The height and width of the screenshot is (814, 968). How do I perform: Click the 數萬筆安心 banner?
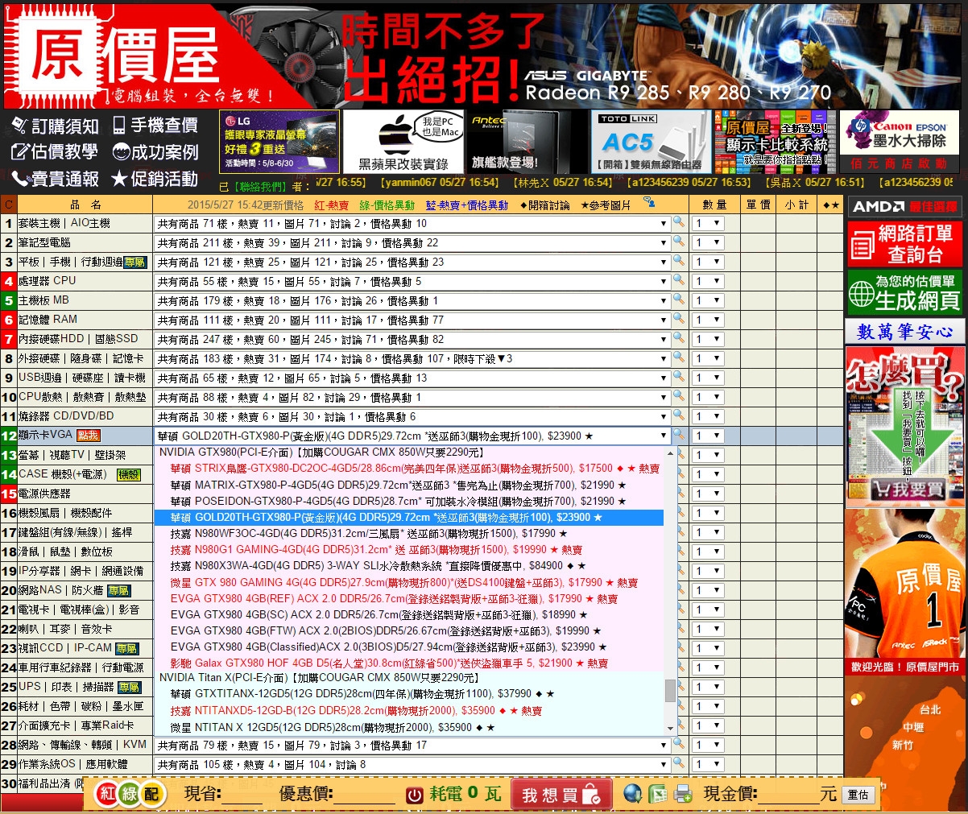click(905, 331)
